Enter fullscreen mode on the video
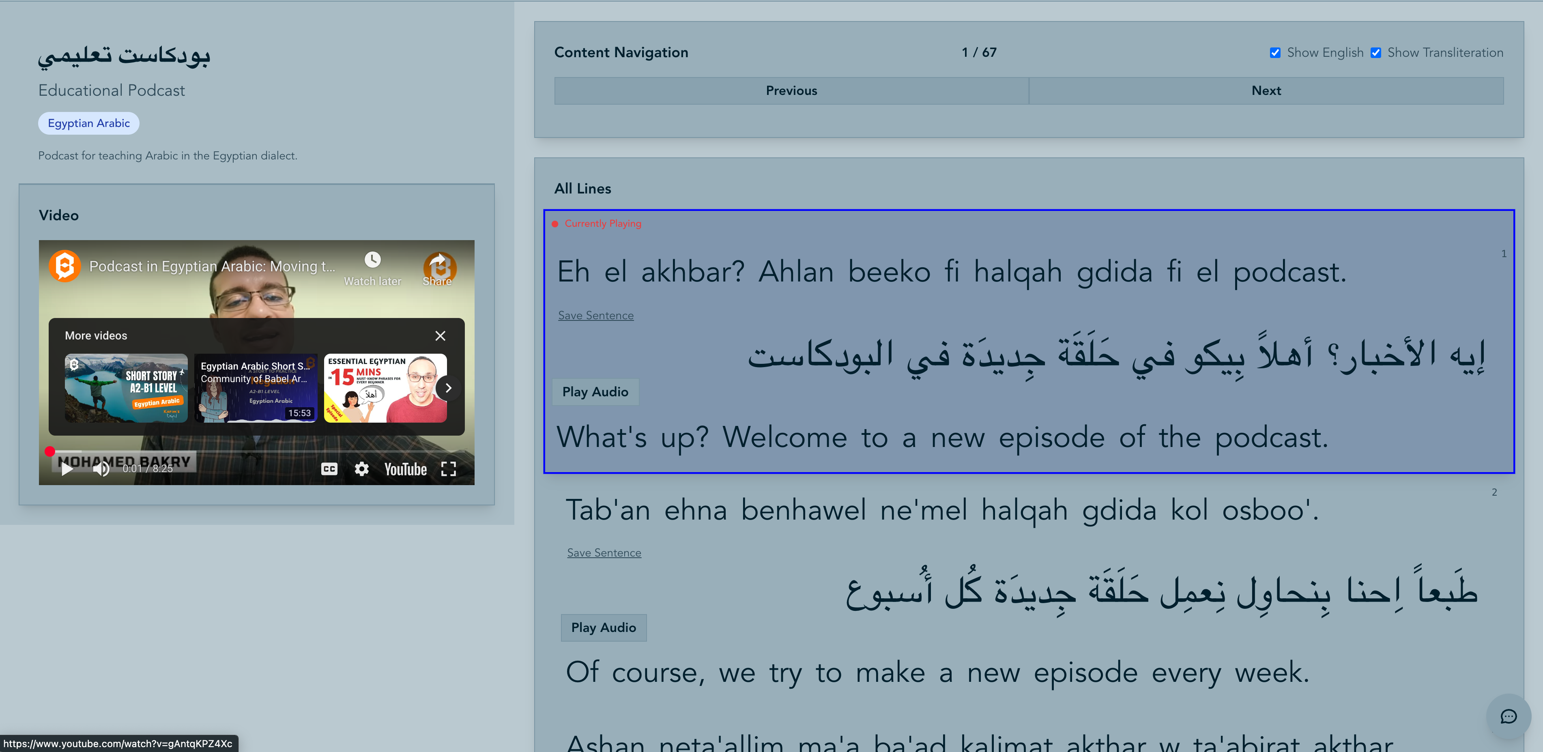This screenshot has height=752, width=1543. tap(449, 469)
